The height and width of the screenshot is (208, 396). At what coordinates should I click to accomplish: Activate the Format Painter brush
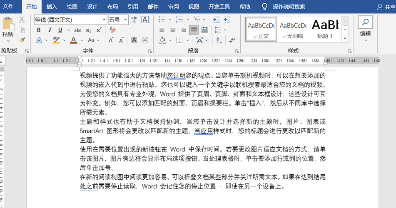pos(22,40)
